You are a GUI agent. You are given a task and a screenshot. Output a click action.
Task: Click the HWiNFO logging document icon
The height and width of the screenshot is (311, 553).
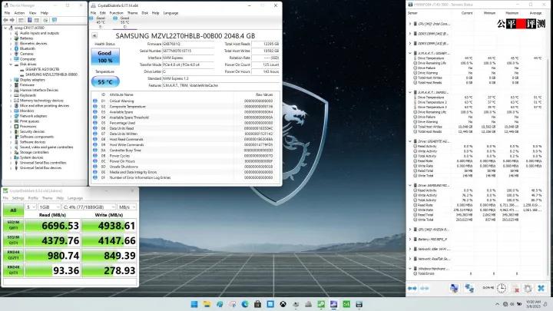click(x=515, y=288)
